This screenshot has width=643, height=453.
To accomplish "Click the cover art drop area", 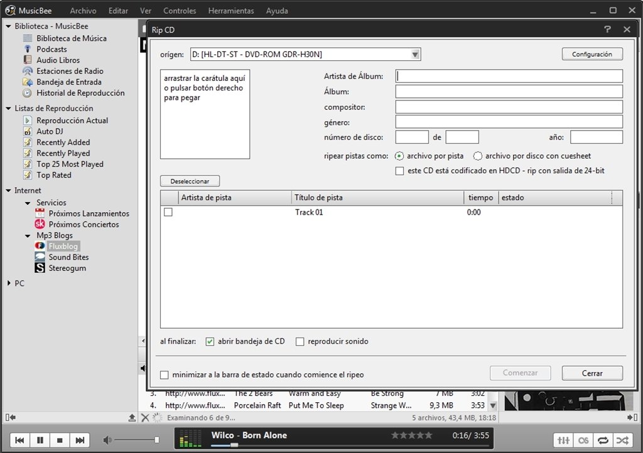I will [x=205, y=114].
